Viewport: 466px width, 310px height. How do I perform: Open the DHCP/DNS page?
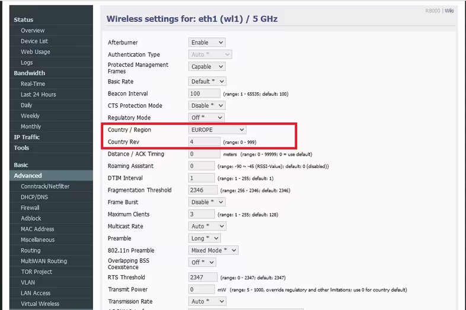point(34,197)
